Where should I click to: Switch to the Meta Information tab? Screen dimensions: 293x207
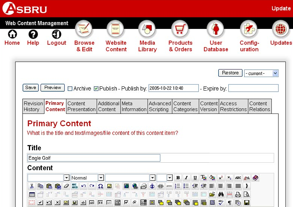point(134,106)
